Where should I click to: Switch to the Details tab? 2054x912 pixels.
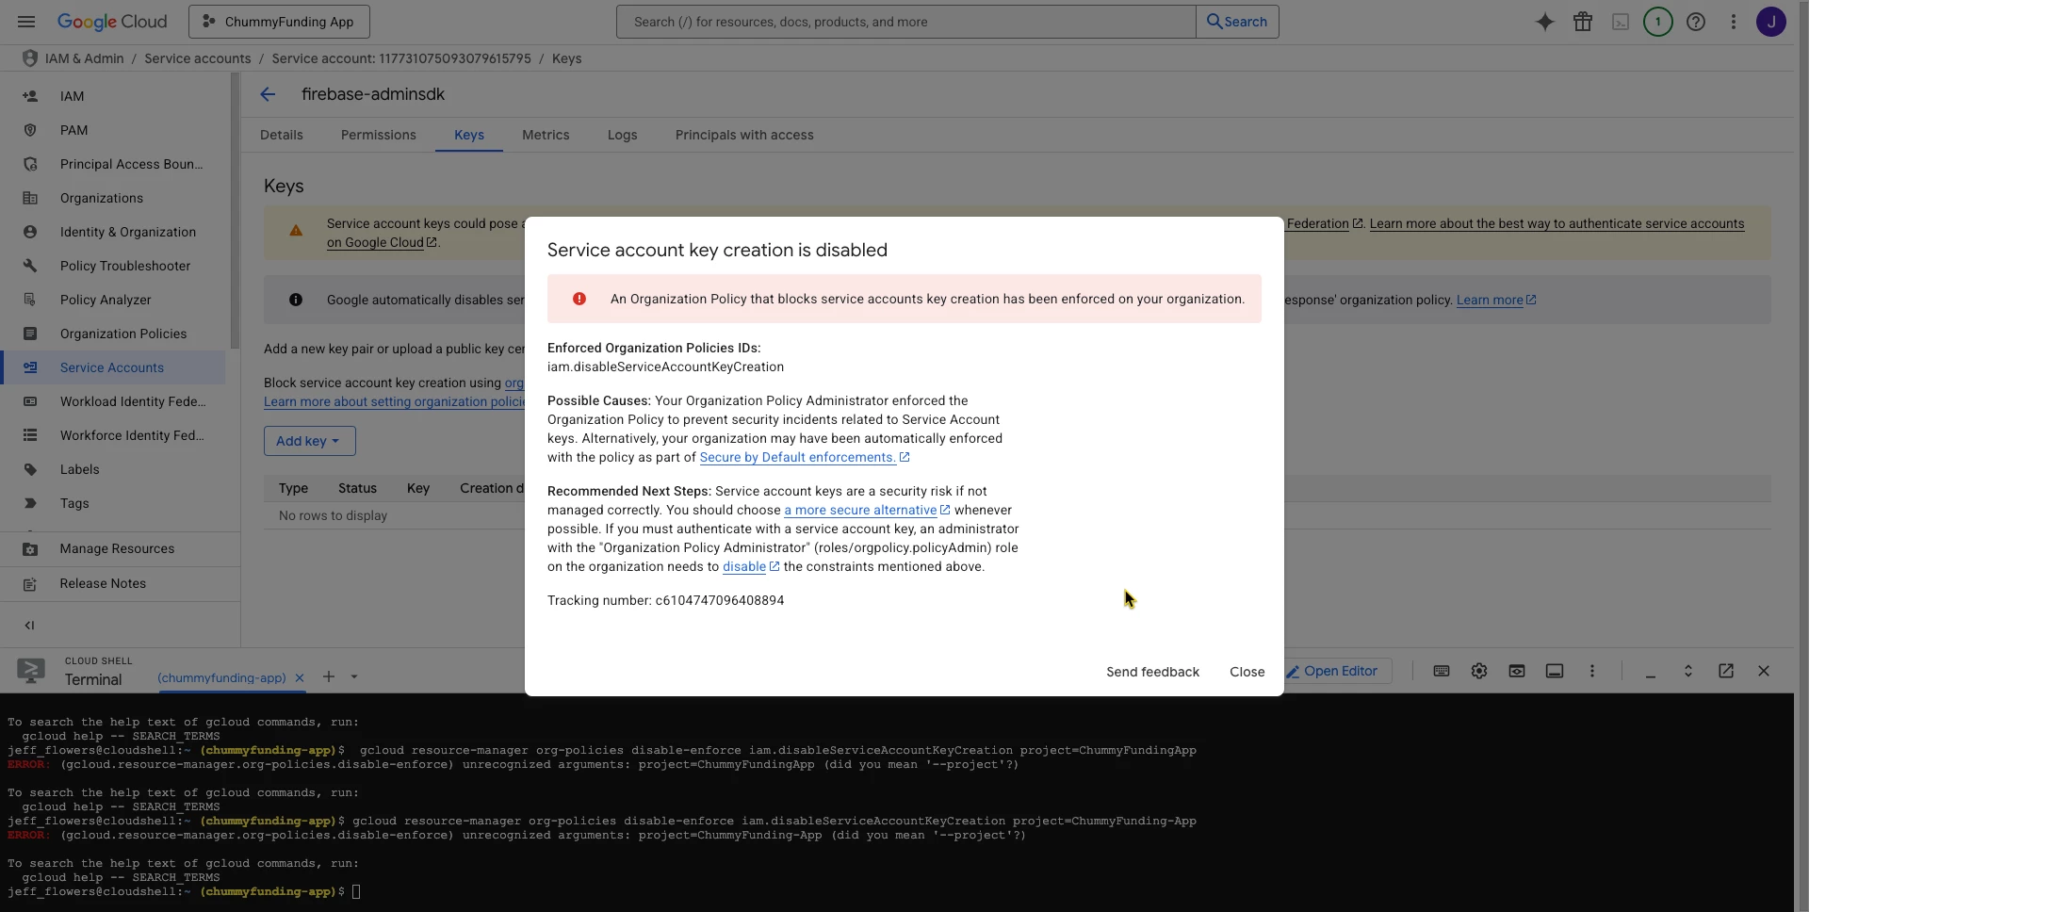[282, 135]
